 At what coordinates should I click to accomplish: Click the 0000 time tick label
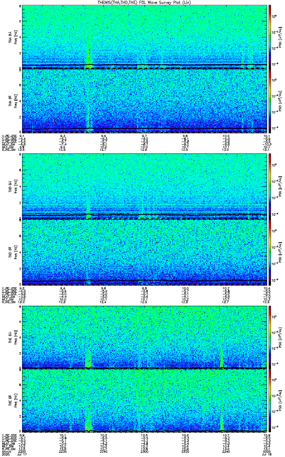click(266, 452)
